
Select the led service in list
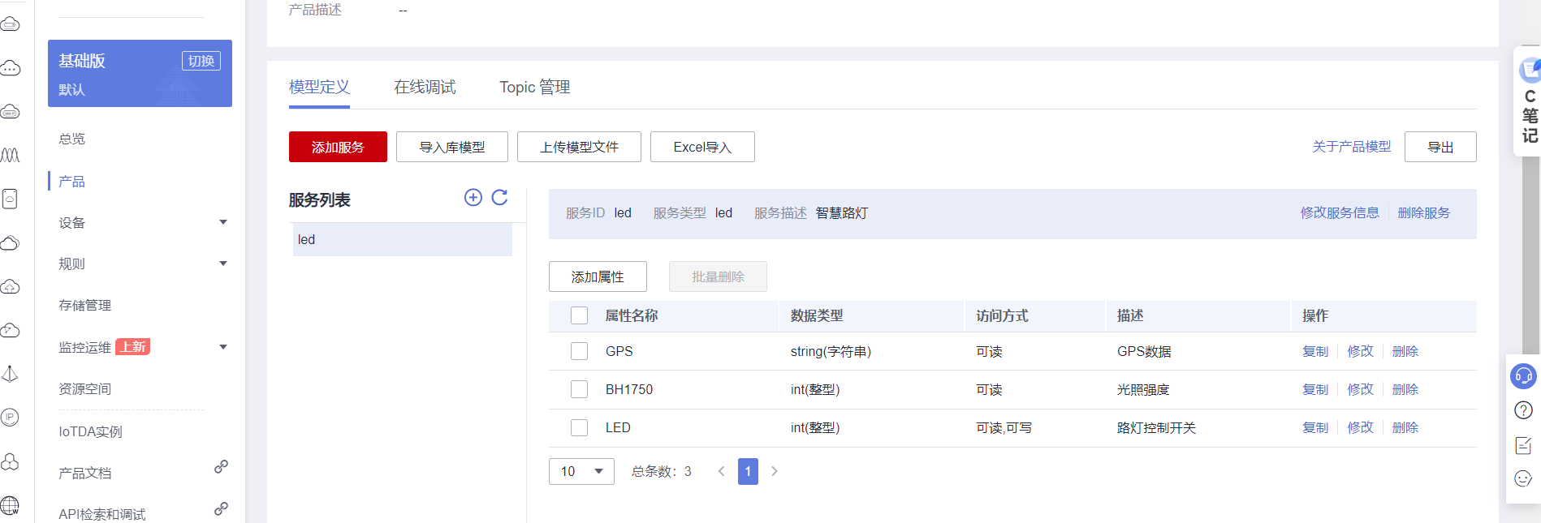click(402, 240)
